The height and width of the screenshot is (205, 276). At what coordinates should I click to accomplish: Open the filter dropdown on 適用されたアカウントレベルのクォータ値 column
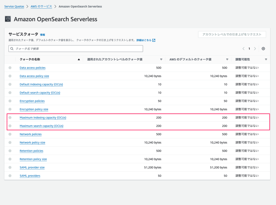tap(161, 59)
